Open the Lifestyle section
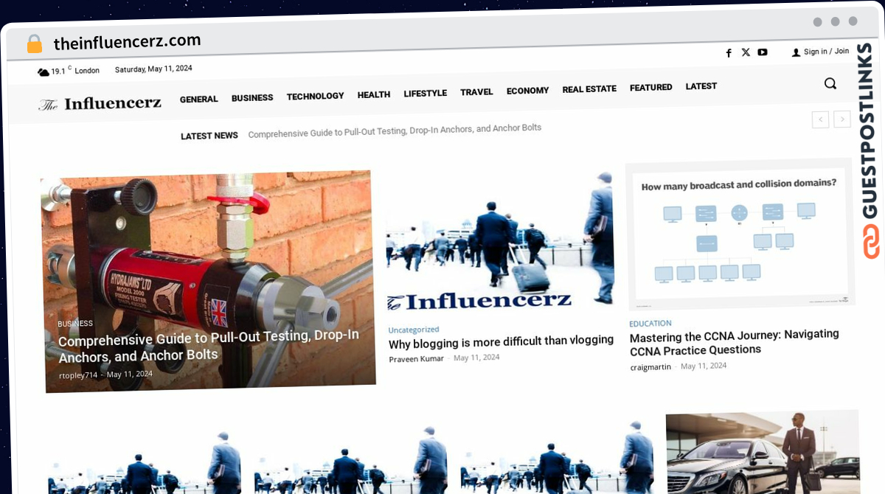The width and height of the screenshot is (885, 494). tap(426, 93)
